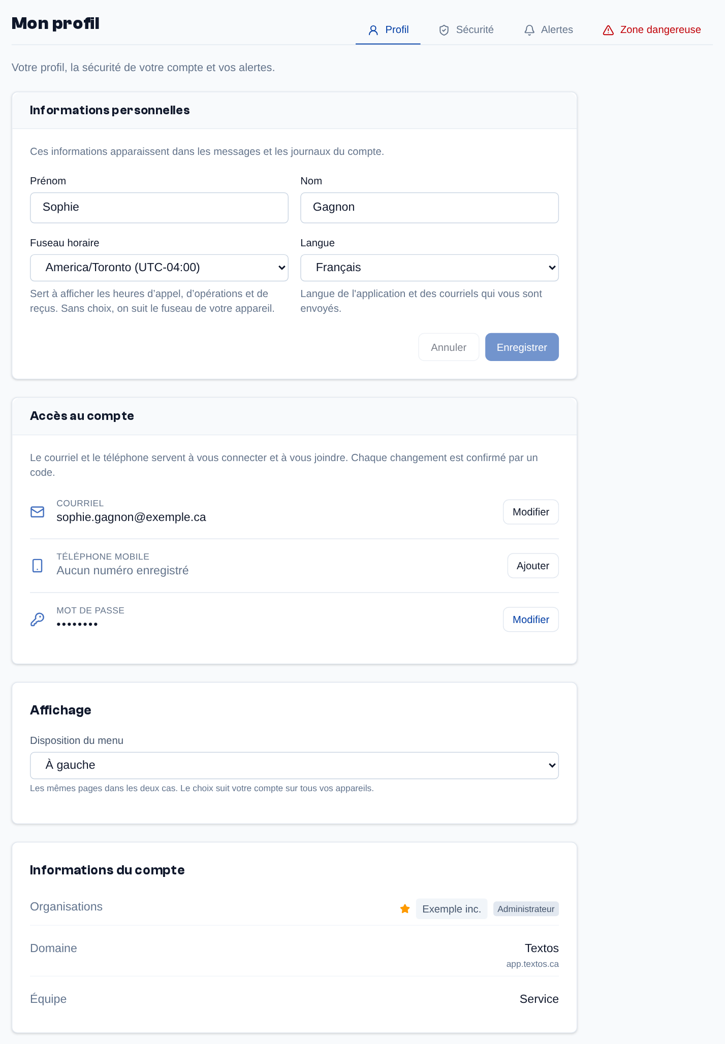
Task: Click the Mon profil page heading
Action: point(55,23)
